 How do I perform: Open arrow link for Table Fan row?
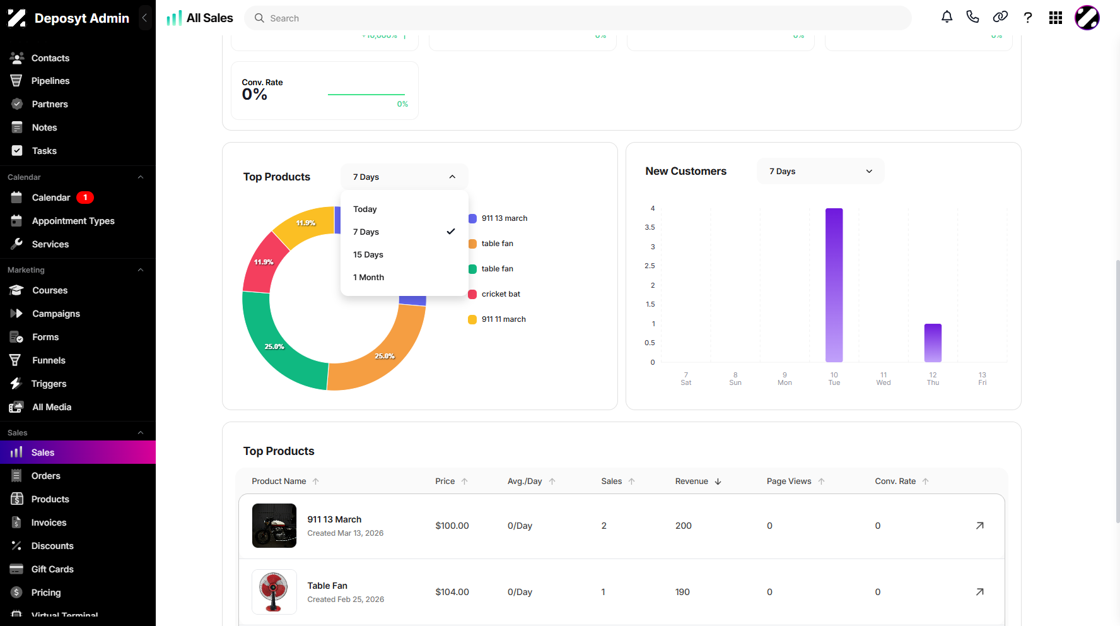[979, 592]
